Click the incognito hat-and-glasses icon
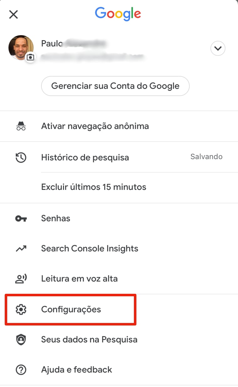This screenshot has height=387, width=238. (x=21, y=126)
